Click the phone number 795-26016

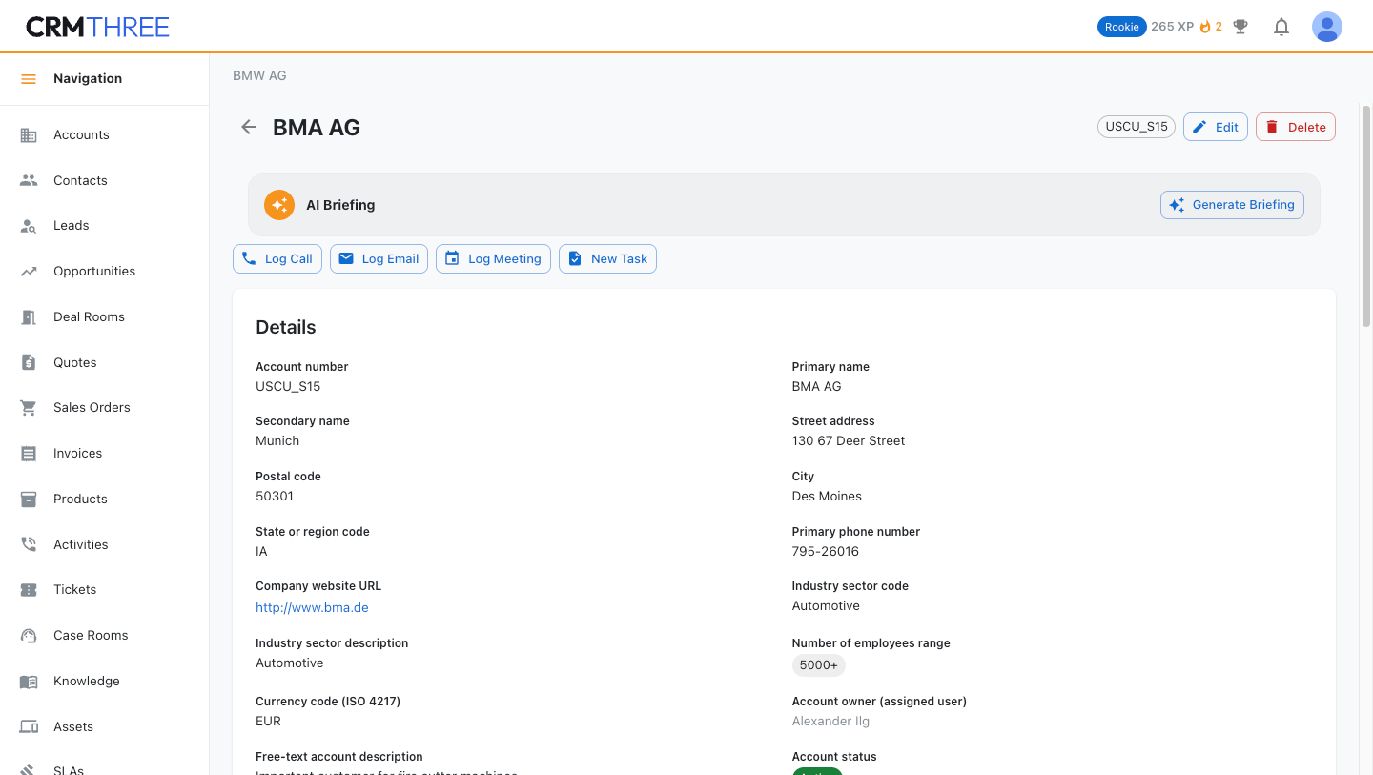pos(826,552)
